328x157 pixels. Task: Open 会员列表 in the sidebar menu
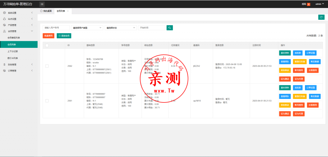pyautogui.click(x=19, y=44)
